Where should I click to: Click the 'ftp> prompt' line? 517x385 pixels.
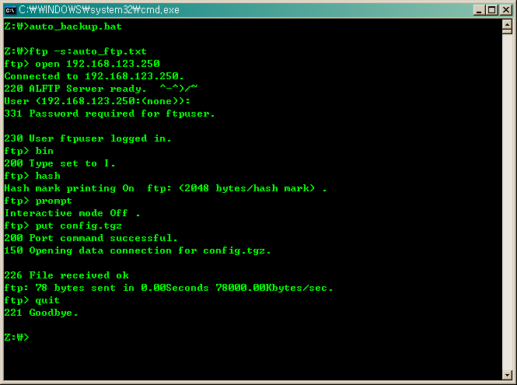(38, 201)
